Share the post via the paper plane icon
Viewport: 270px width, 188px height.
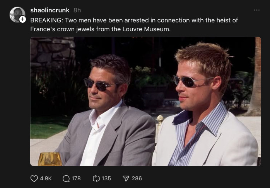tap(126, 179)
